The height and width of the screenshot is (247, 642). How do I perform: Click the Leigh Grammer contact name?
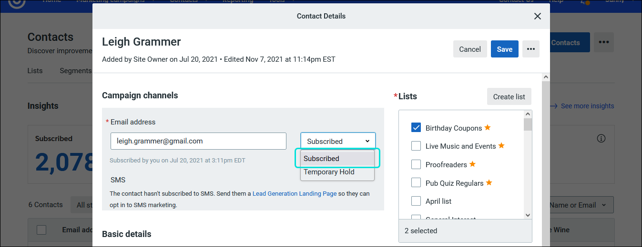click(142, 42)
